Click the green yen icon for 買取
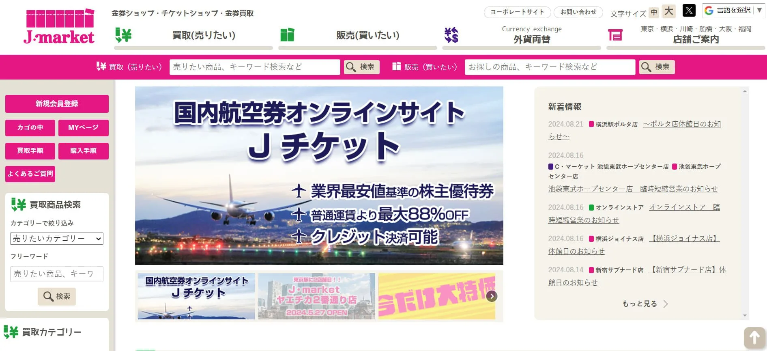This screenshot has width=767, height=351. click(123, 35)
